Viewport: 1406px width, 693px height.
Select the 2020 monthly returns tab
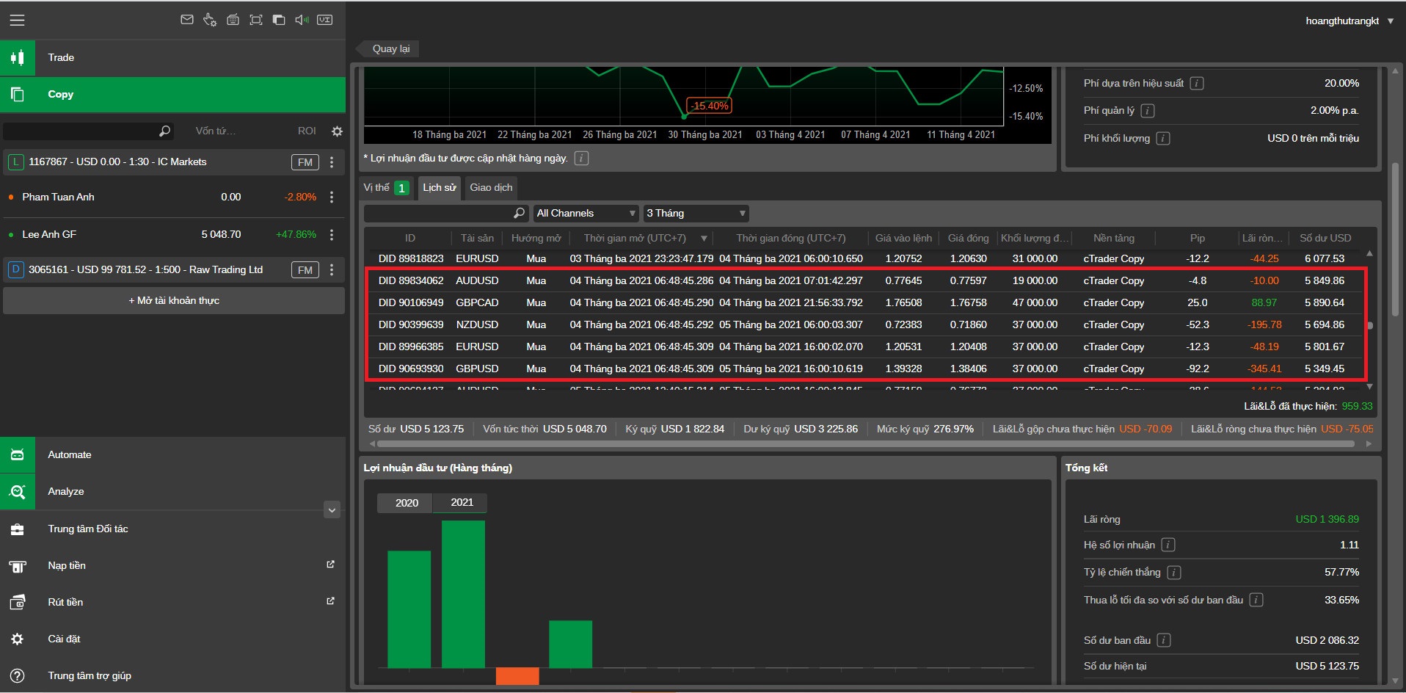[x=407, y=503]
